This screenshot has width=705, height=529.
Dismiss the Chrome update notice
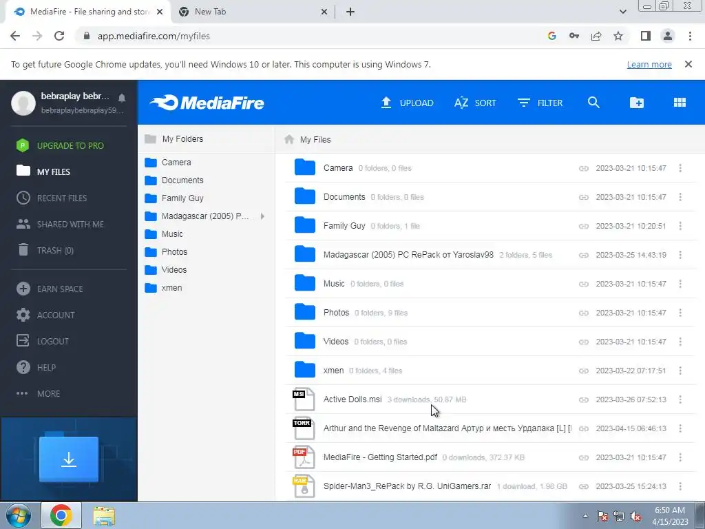(x=688, y=64)
